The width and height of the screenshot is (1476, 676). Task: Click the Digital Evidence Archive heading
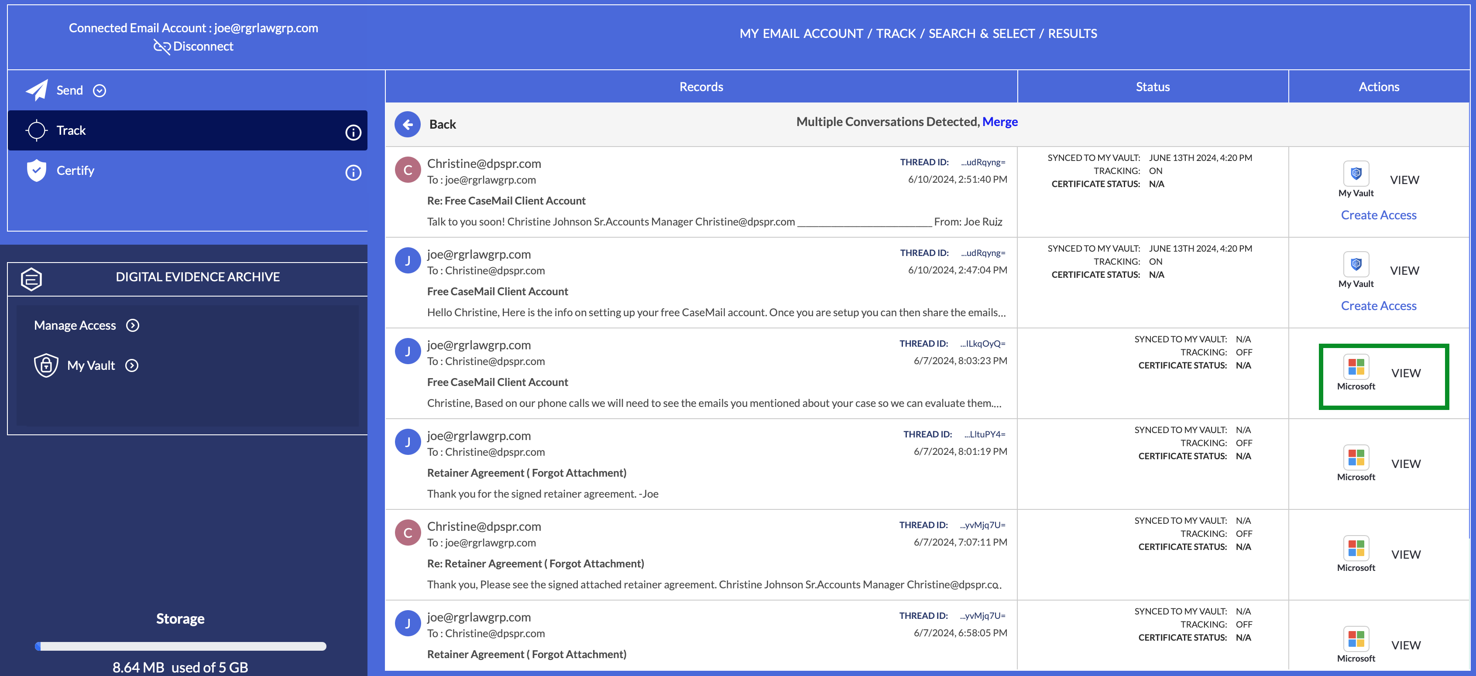coord(198,277)
